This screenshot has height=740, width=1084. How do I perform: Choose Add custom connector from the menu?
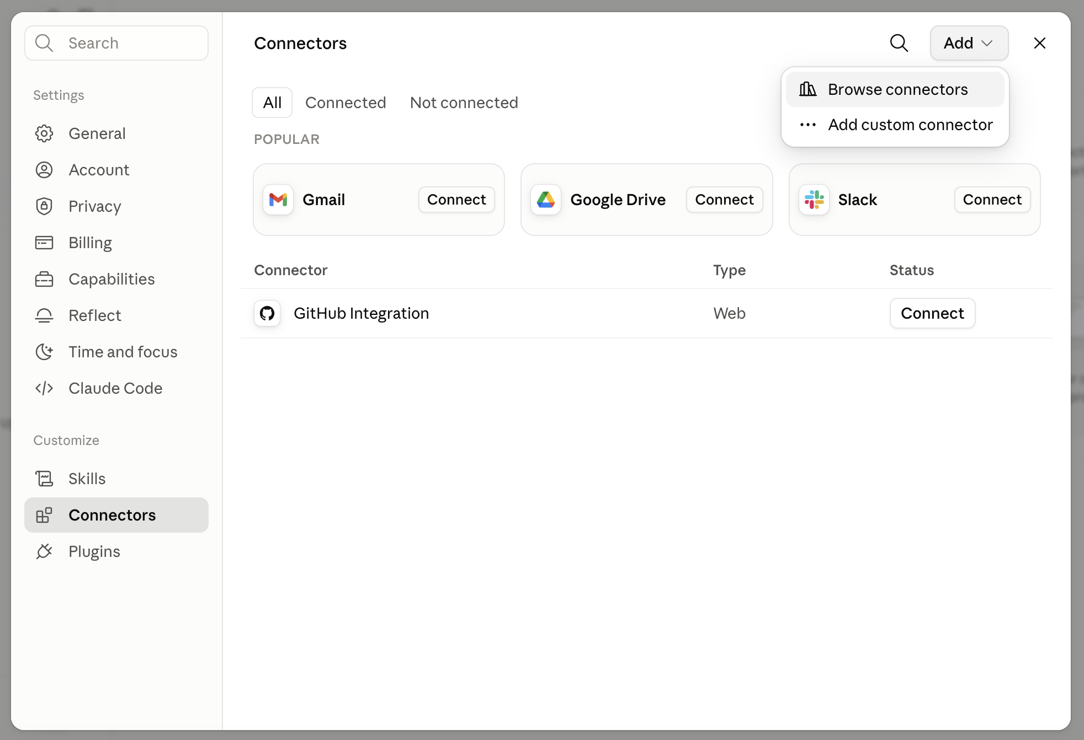tap(895, 125)
